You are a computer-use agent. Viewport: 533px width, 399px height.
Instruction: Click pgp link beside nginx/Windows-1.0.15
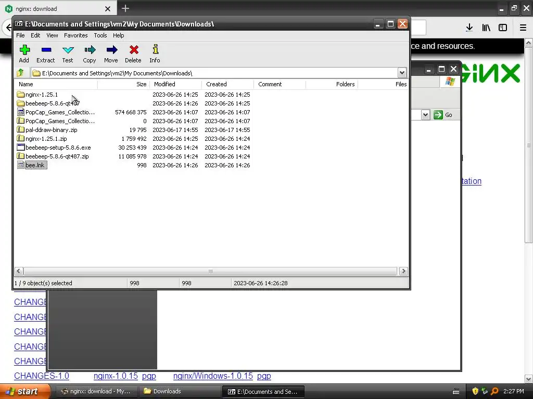pos(264,376)
